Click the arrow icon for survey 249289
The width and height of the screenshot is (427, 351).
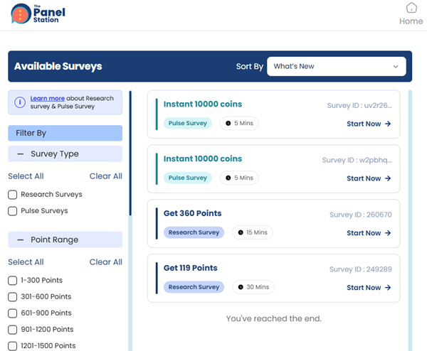[388, 288]
